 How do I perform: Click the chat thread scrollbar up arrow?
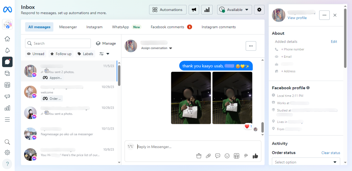[263, 60]
